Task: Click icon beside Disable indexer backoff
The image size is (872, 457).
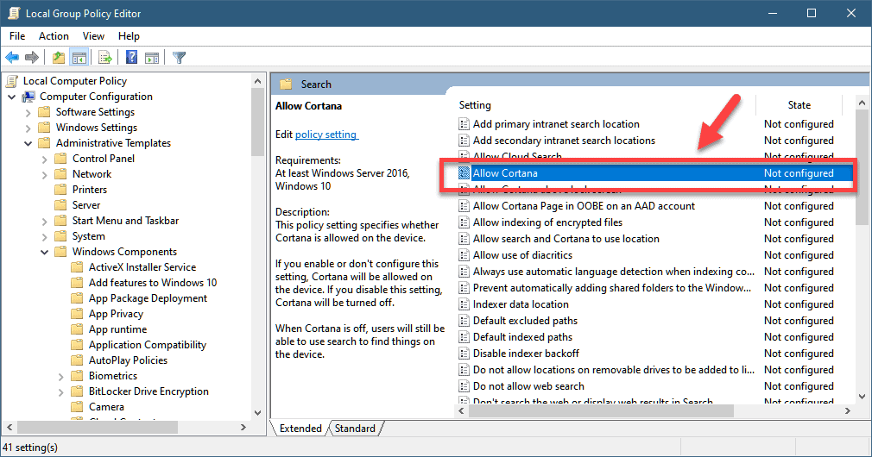Action: pos(464,354)
